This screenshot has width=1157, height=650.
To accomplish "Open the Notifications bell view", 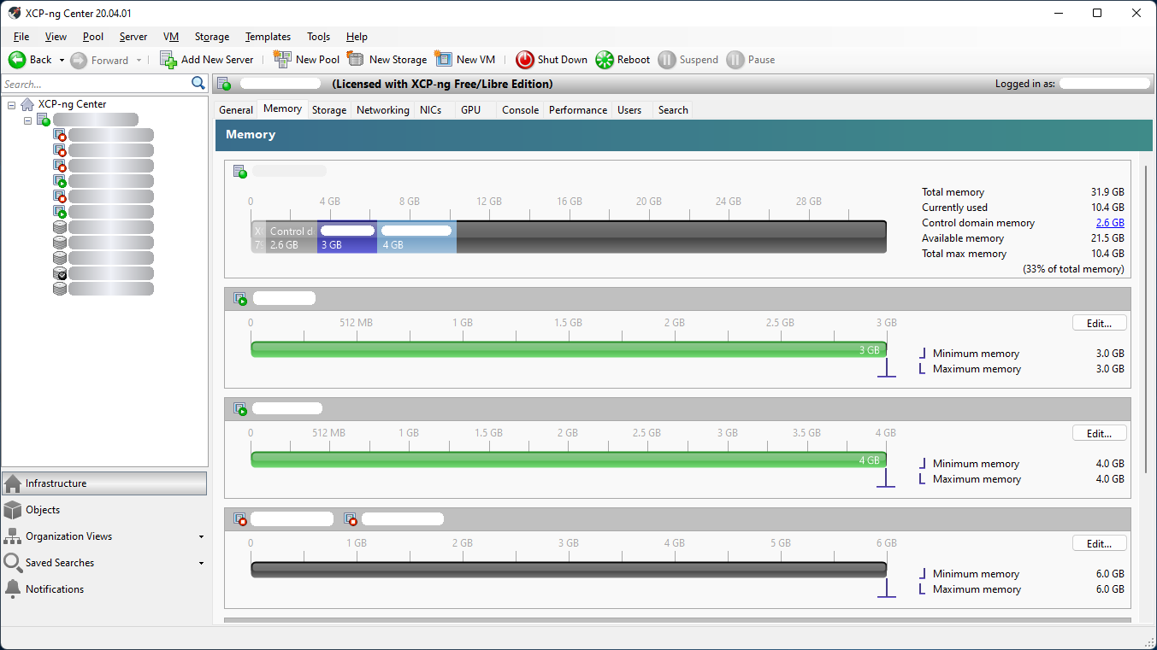I will [13, 589].
